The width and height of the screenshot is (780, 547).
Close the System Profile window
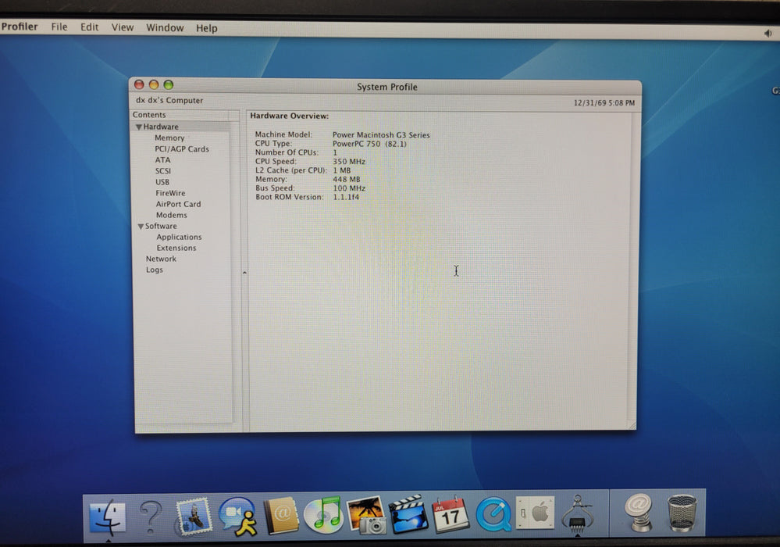point(139,84)
